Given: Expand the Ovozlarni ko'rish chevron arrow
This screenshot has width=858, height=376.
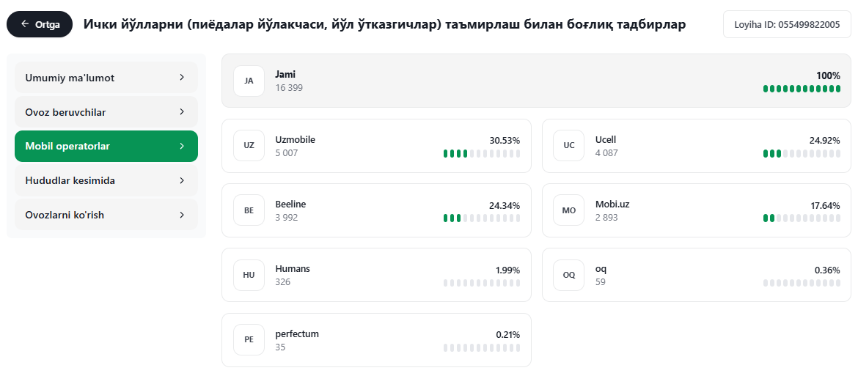Looking at the screenshot, I should point(182,215).
